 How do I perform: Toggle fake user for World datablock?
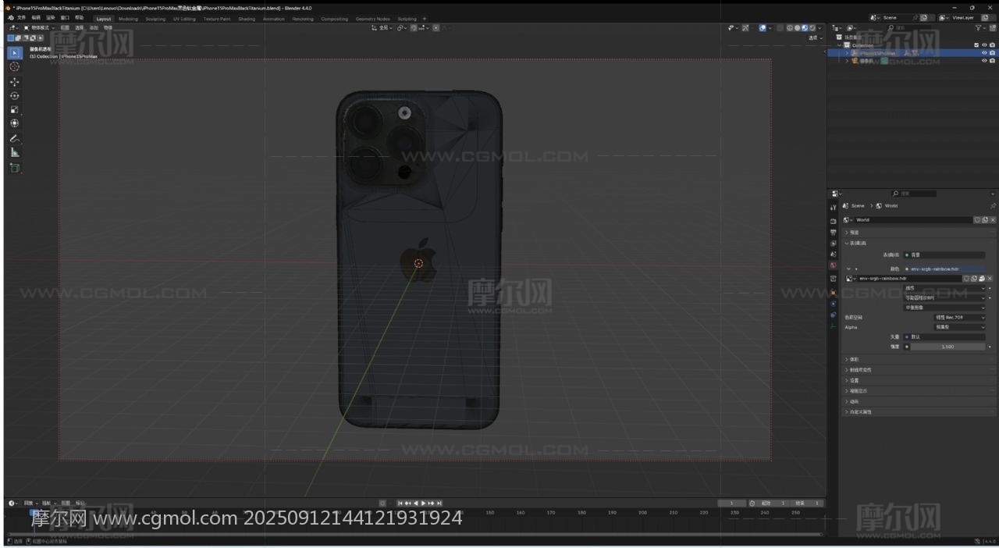pyautogui.click(x=976, y=220)
